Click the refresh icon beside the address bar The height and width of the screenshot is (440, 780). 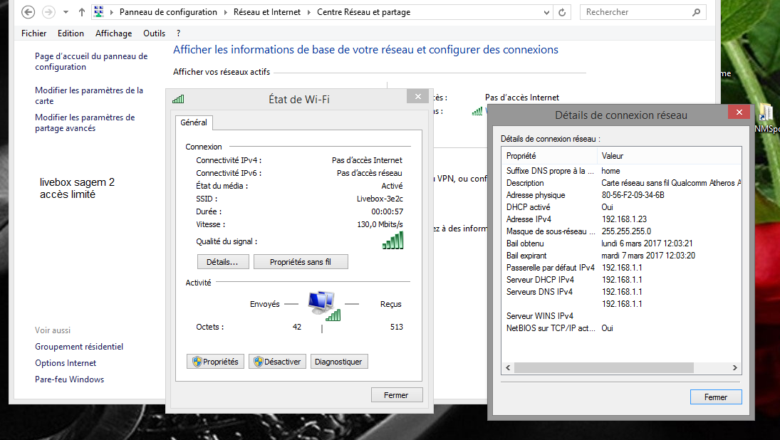(x=563, y=12)
